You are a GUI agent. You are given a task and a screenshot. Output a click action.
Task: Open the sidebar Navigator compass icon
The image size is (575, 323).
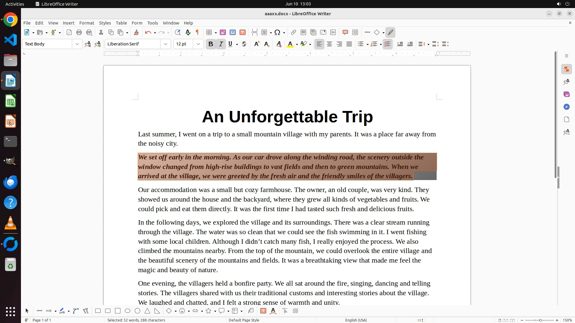(566, 107)
